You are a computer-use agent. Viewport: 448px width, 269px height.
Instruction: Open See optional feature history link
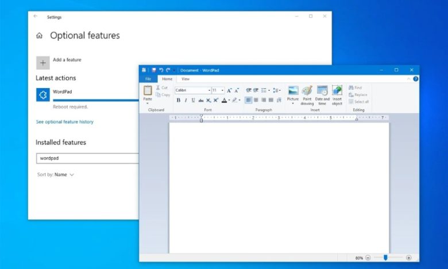click(x=64, y=122)
